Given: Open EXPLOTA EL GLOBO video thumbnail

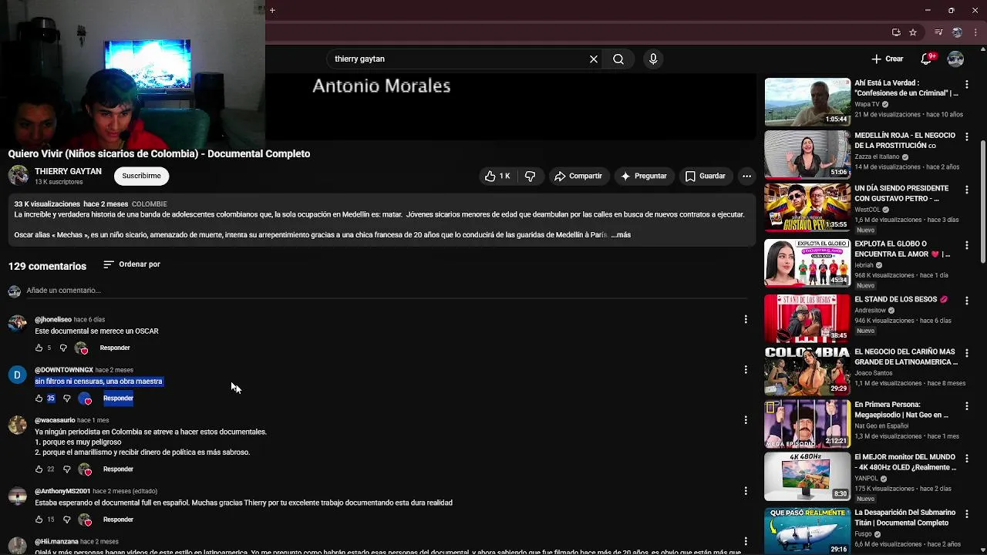Looking at the screenshot, I should click(x=807, y=263).
